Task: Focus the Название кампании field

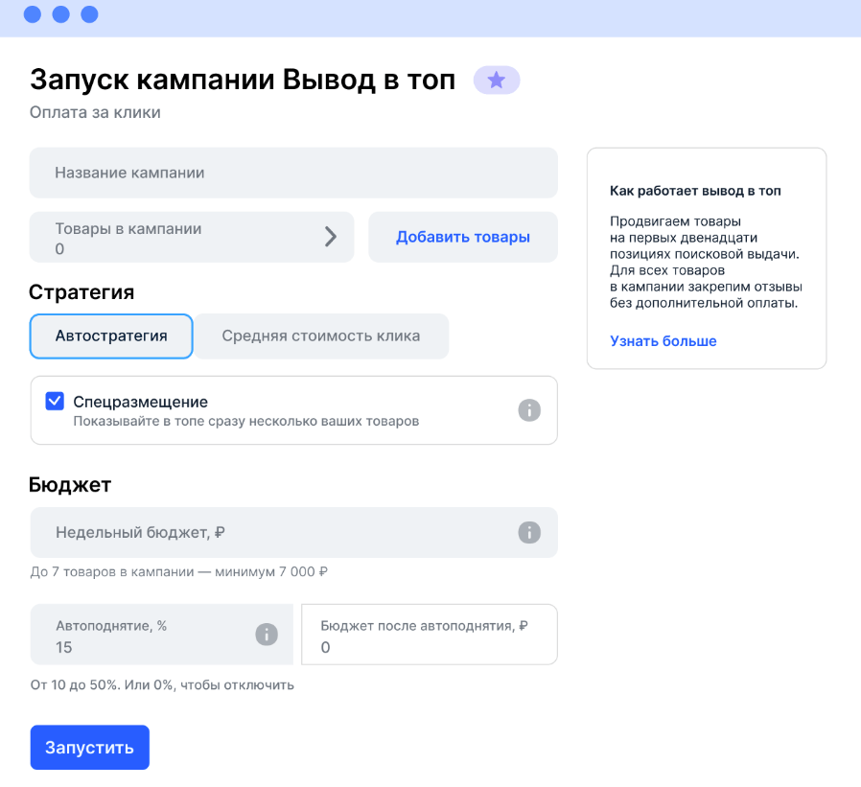Action: tap(293, 174)
